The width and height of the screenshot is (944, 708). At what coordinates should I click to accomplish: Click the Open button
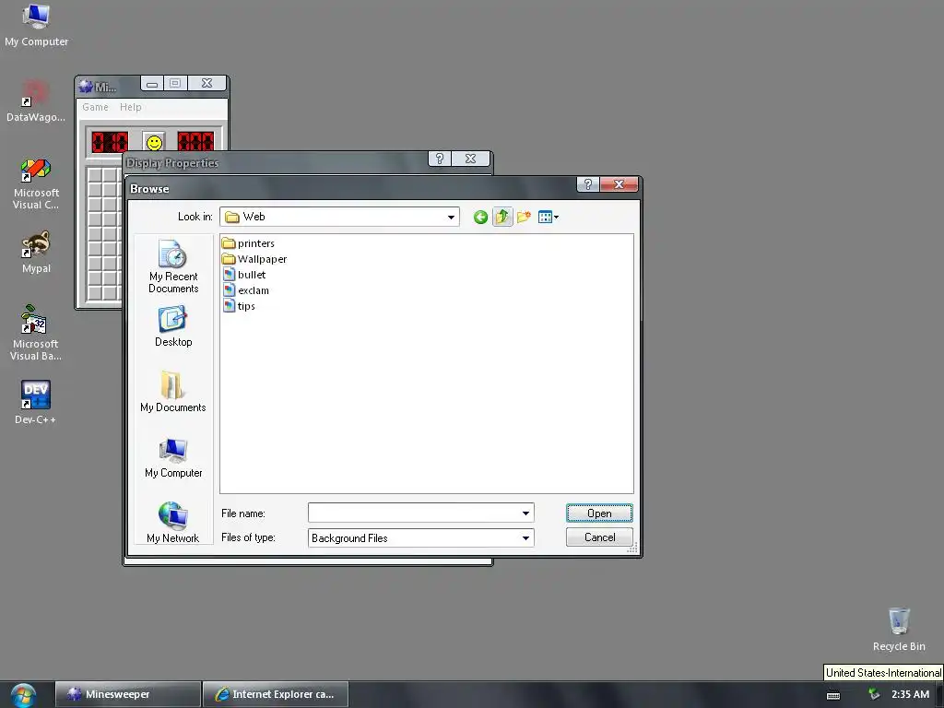pos(599,513)
